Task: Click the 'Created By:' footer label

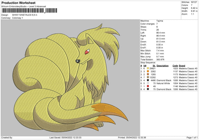Action: 7,137
